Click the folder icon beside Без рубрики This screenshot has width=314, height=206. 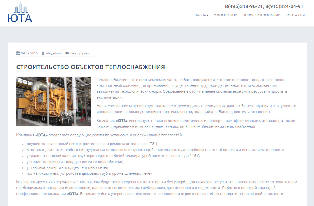click(67, 53)
